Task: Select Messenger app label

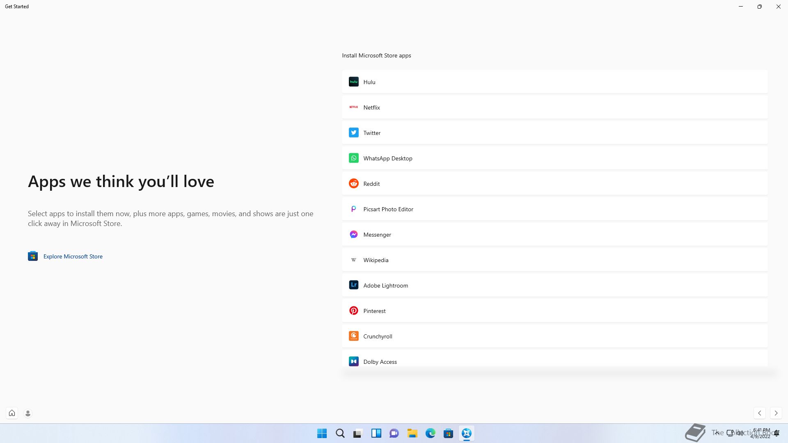Action: pyautogui.click(x=377, y=235)
